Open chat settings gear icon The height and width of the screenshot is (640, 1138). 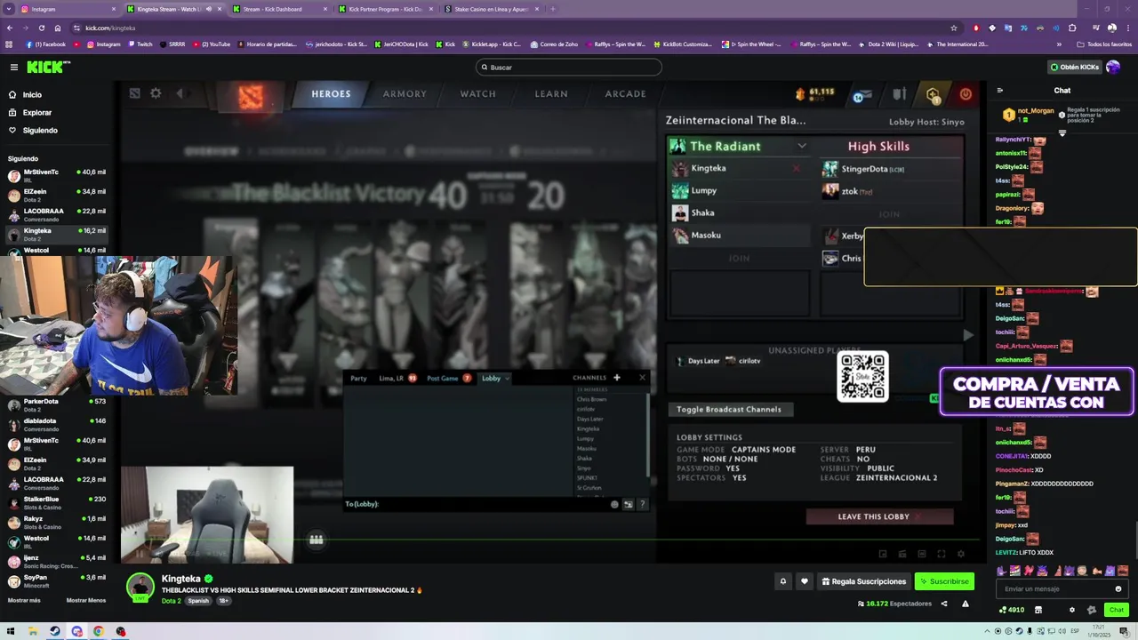point(1071,610)
